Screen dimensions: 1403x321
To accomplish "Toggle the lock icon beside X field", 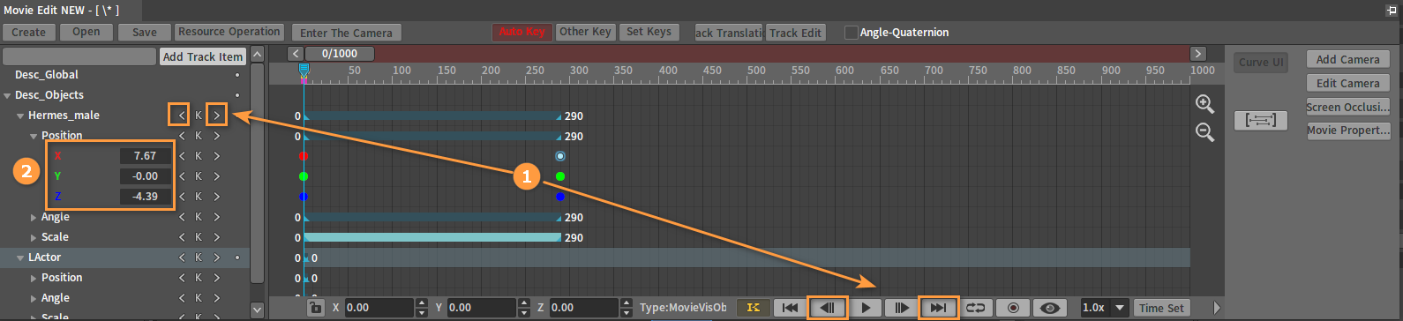I will [314, 308].
